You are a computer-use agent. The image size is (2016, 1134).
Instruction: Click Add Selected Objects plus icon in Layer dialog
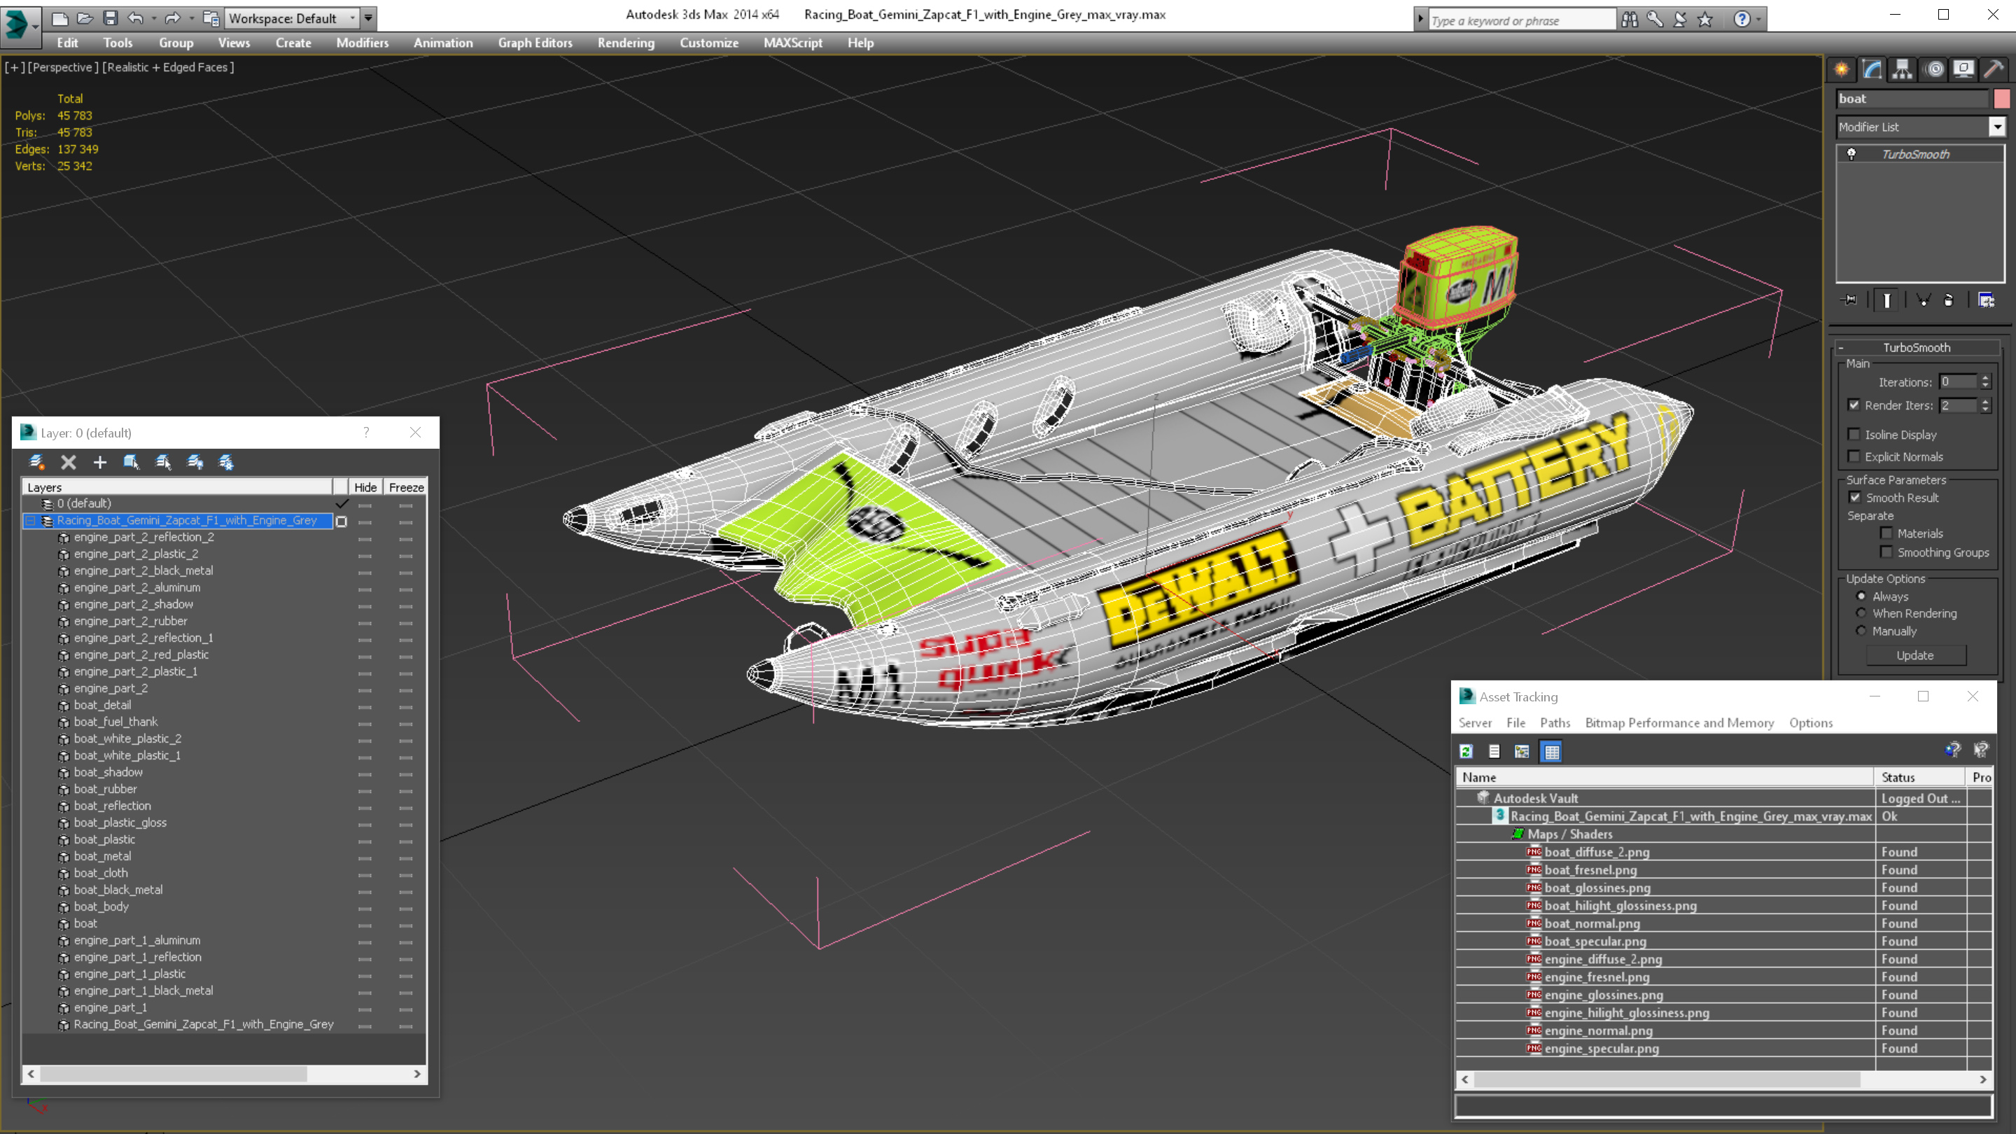coord(99,462)
